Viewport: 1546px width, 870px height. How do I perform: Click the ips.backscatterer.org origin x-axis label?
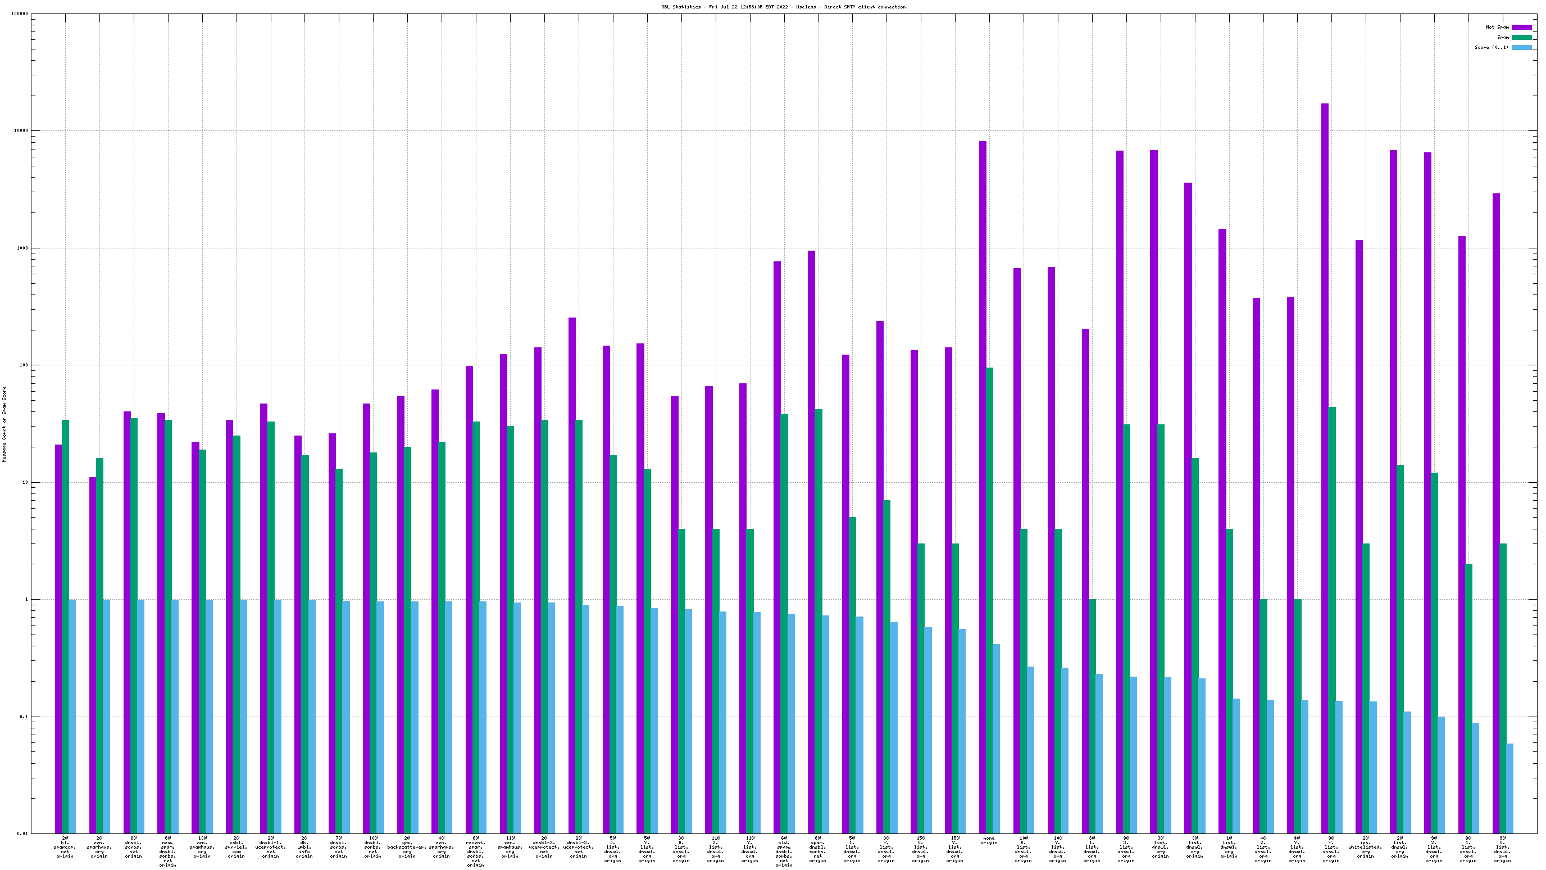click(x=407, y=847)
